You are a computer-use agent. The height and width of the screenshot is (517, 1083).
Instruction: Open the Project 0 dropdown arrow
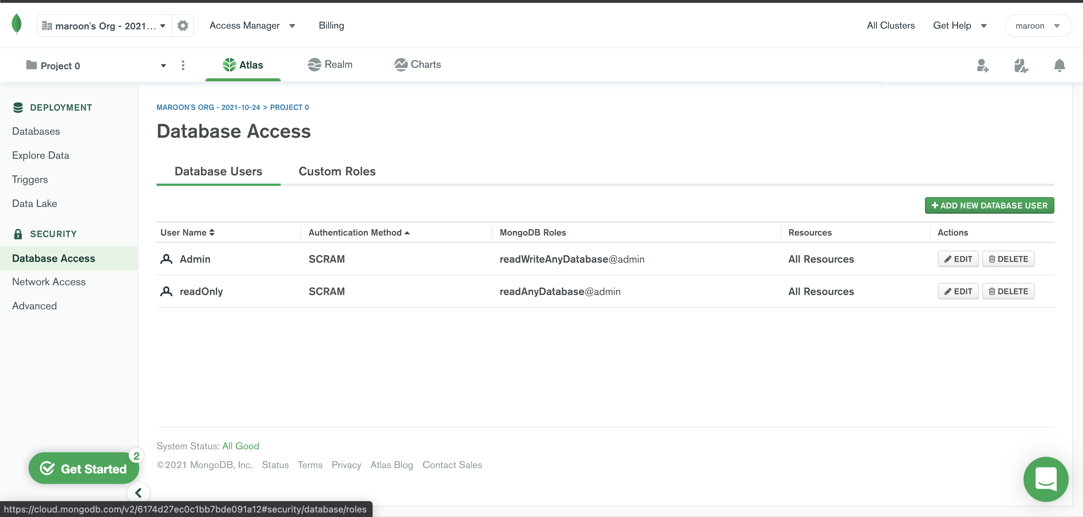[x=163, y=66]
